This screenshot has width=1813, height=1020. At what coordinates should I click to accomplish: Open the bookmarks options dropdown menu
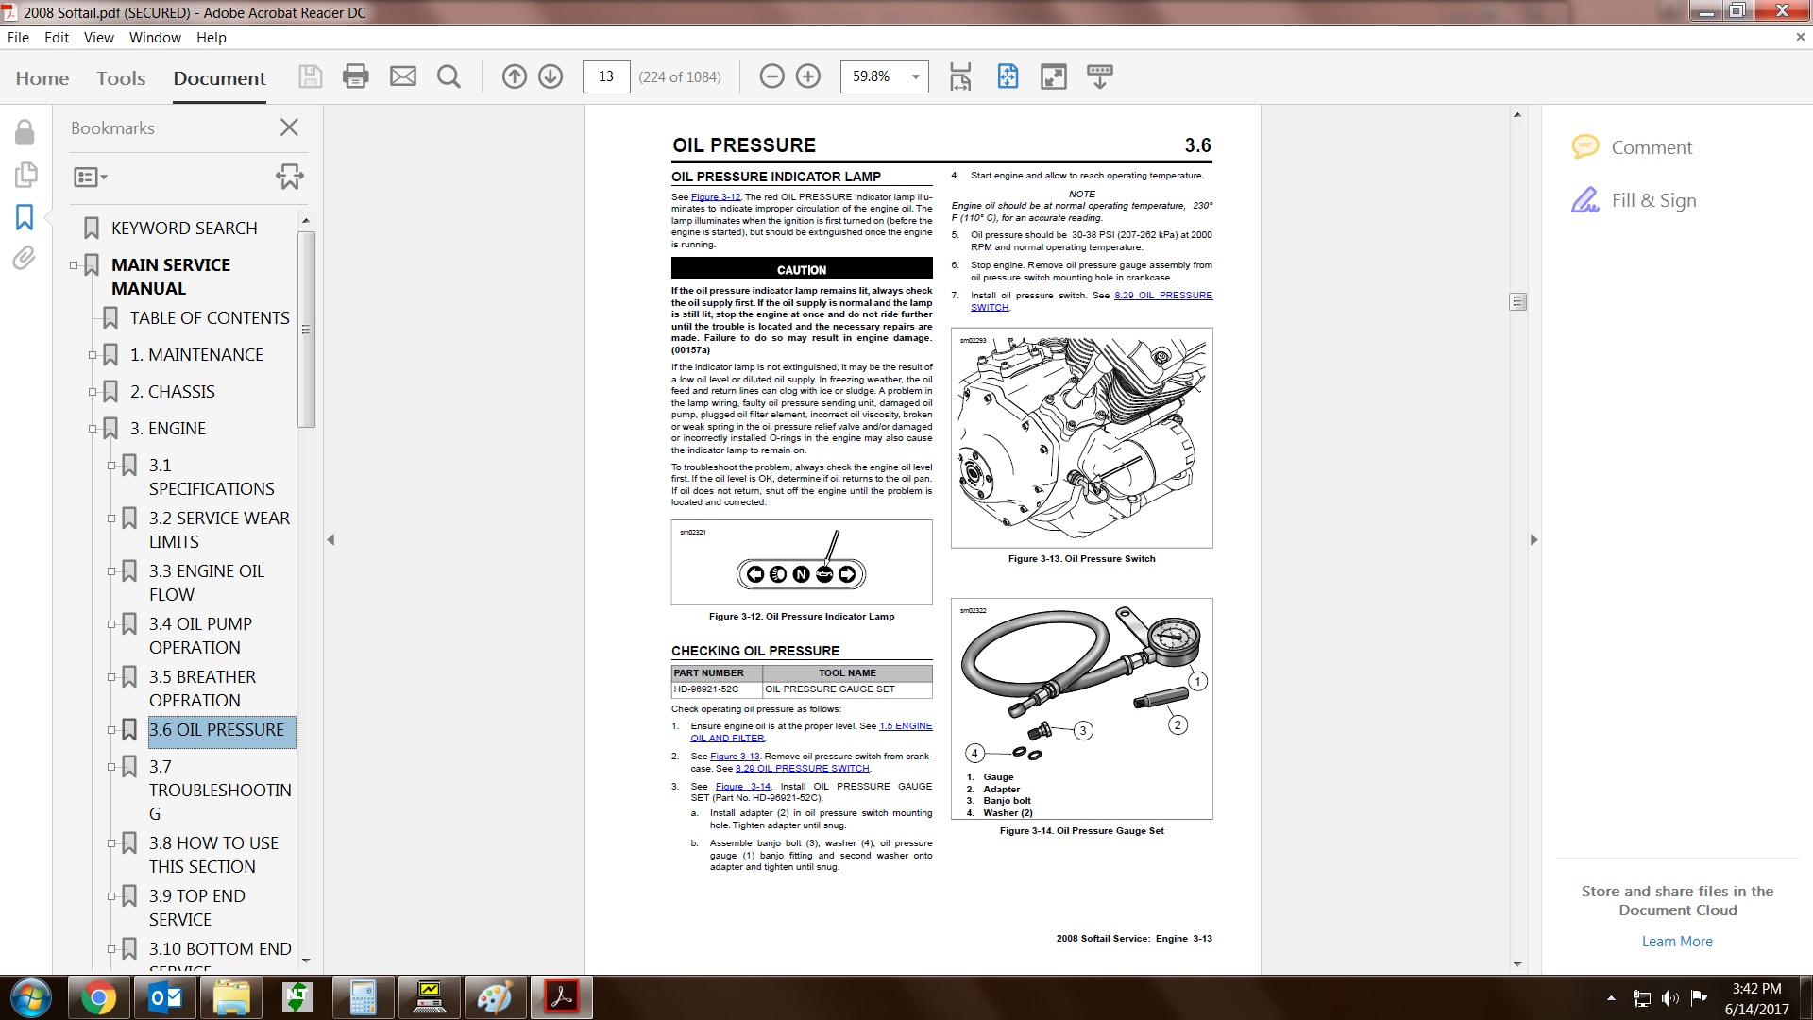tap(91, 177)
